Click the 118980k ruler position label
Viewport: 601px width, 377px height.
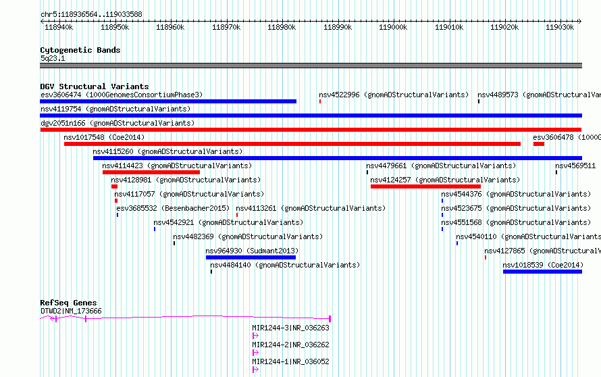pos(282,27)
